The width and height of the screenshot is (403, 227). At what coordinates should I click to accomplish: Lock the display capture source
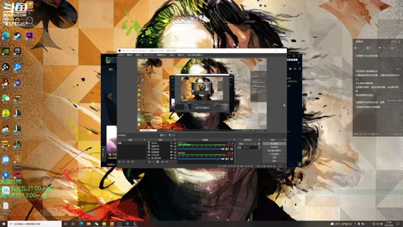[x=175, y=158]
